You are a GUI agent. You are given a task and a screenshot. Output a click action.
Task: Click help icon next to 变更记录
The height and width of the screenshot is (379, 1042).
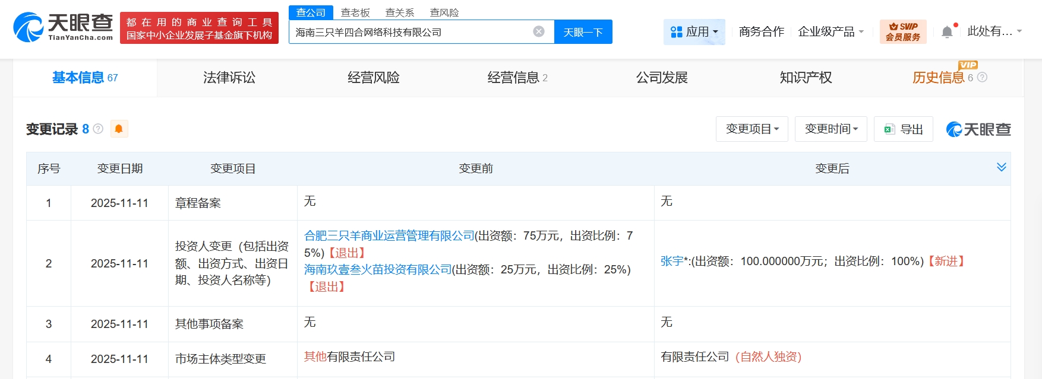[99, 129]
